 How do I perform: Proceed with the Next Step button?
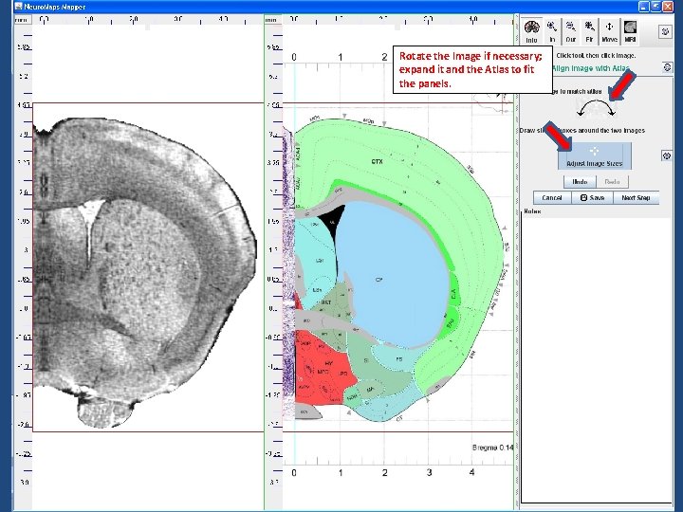636,197
